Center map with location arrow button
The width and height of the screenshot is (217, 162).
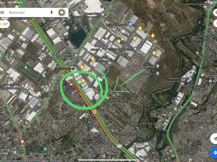[214, 139]
